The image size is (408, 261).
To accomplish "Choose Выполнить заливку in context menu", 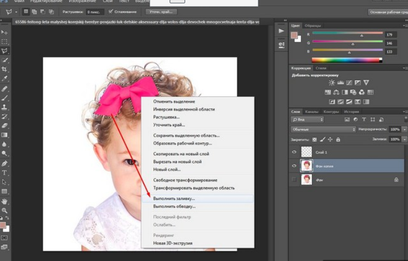I will (175, 198).
